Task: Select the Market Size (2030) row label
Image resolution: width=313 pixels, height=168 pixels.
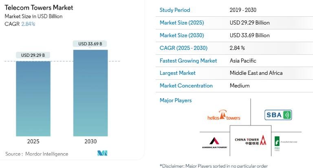Action: tap(182, 35)
